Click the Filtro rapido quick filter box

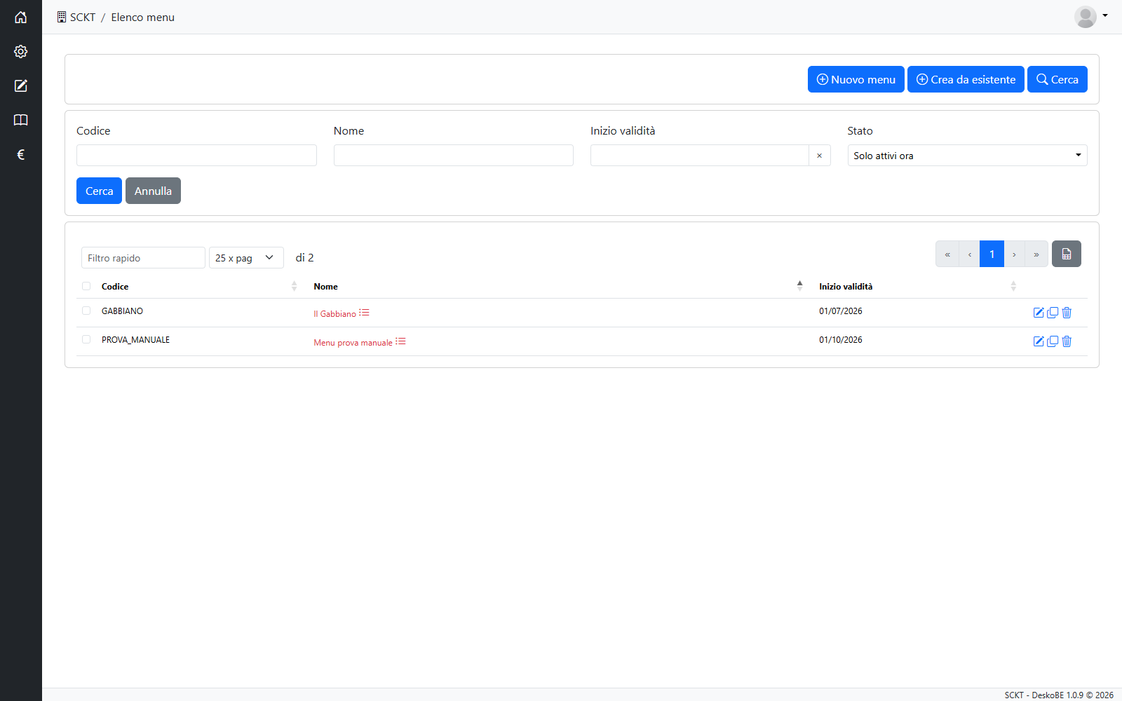[143, 258]
